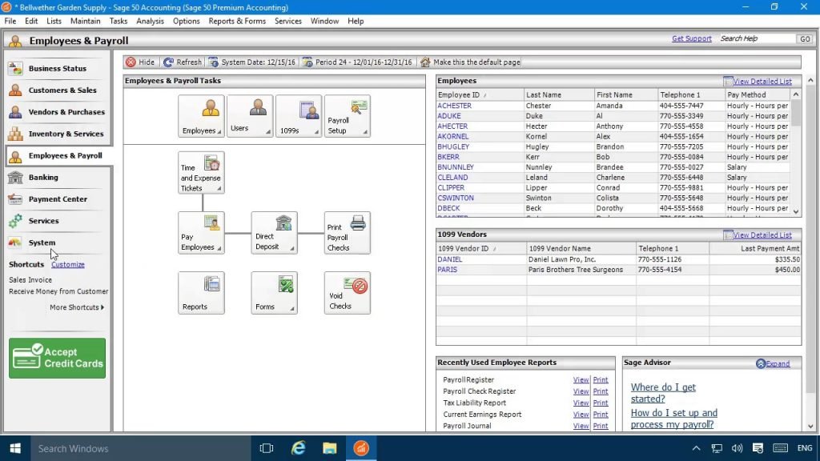Open Time and Expense Tickets icon
The image size is (820, 461).
coord(201,173)
